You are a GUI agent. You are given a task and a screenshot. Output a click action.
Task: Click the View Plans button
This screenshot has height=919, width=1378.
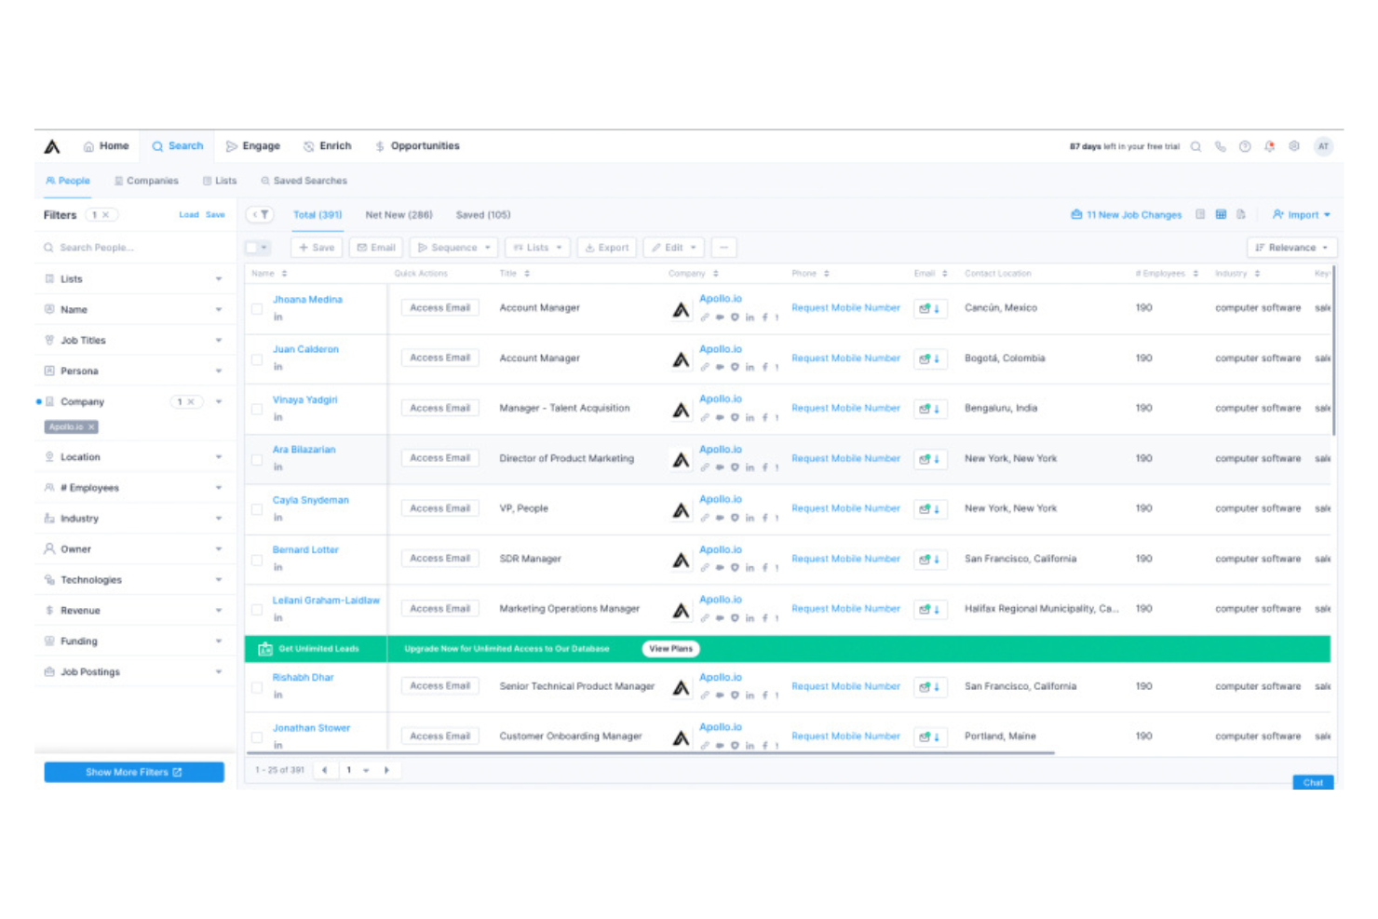[670, 649]
